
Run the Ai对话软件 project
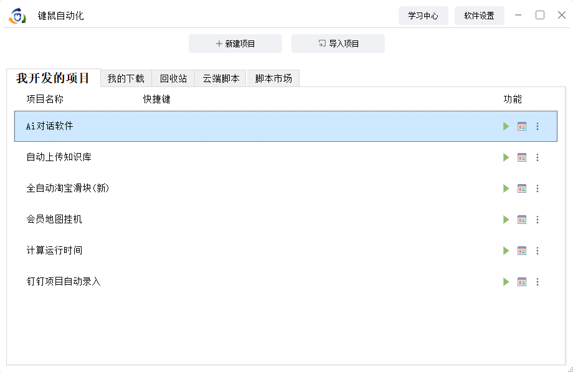[506, 126]
